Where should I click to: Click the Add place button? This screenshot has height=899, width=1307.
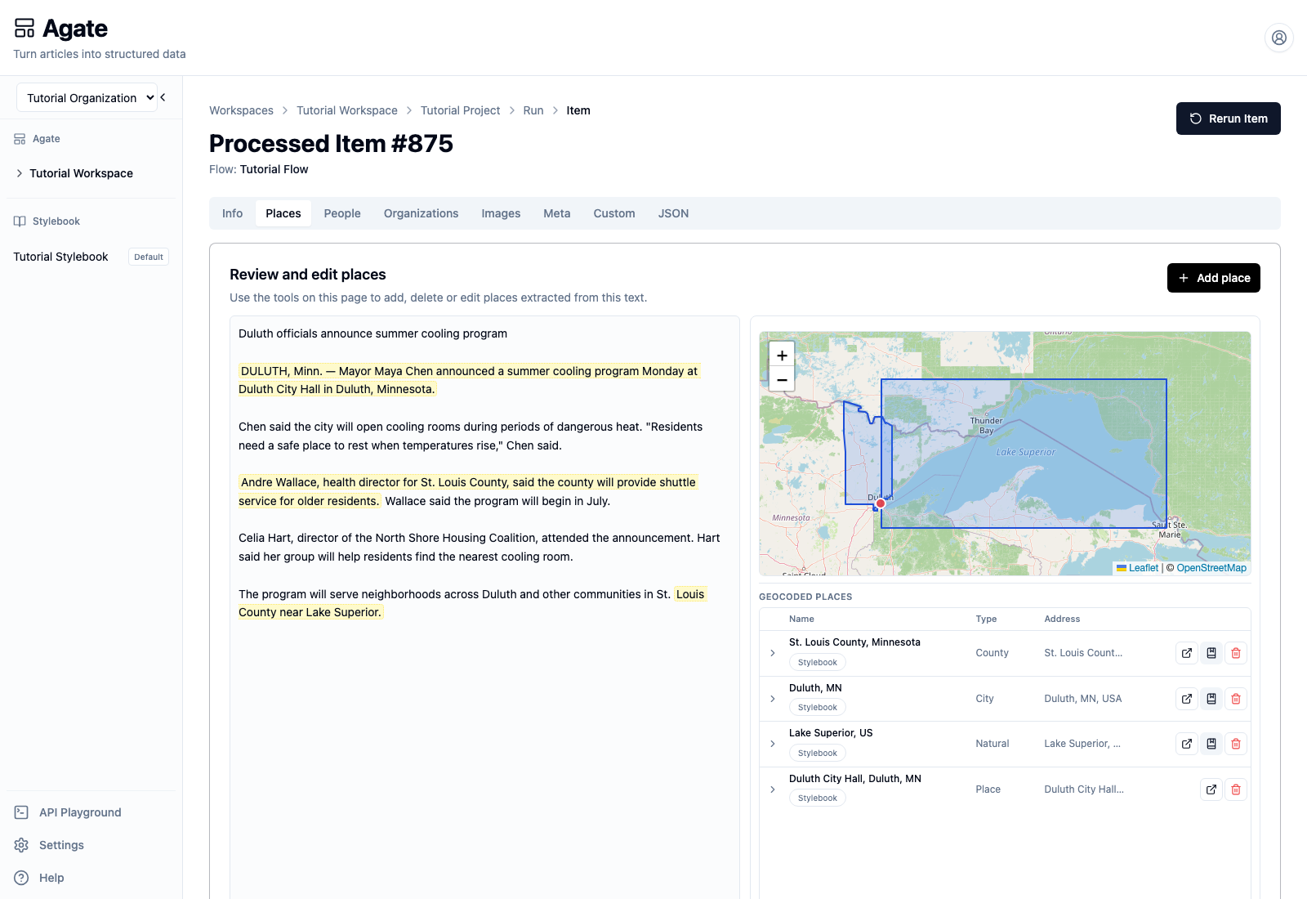(x=1214, y=278)
